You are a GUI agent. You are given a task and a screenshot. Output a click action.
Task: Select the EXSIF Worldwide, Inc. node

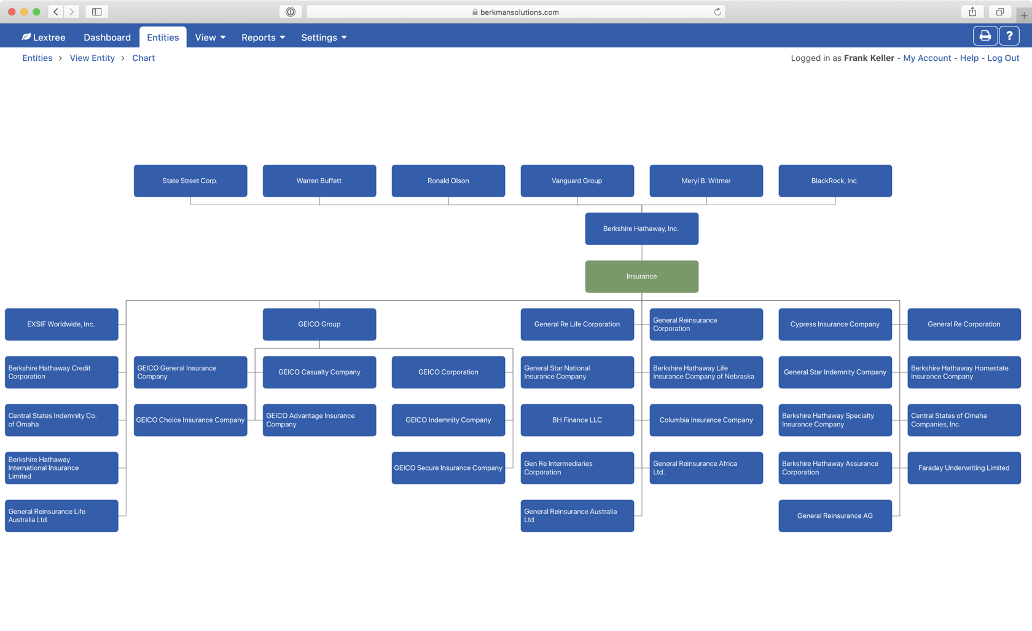pyautogui.click(x=61, y=324)
